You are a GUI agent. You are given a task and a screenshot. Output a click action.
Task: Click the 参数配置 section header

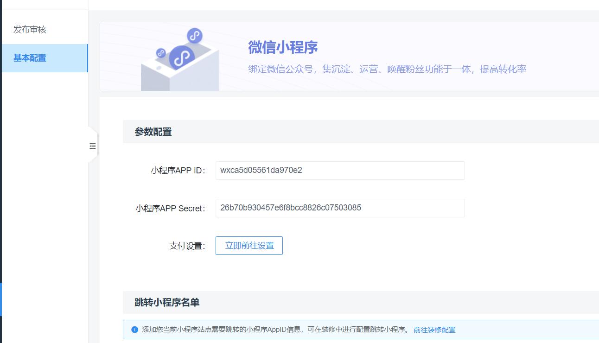pyautogui.click(x=361, y=132)
